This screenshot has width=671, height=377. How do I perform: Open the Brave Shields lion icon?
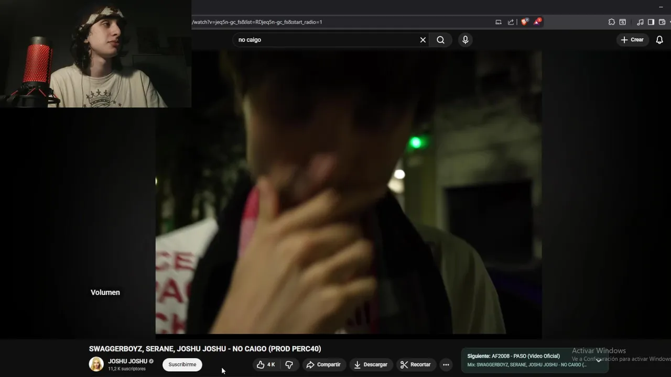tap(524, 22)
